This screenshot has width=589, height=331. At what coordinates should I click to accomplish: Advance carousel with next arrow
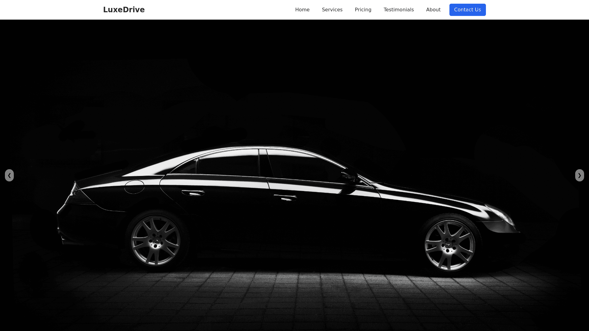coord(579,175)
